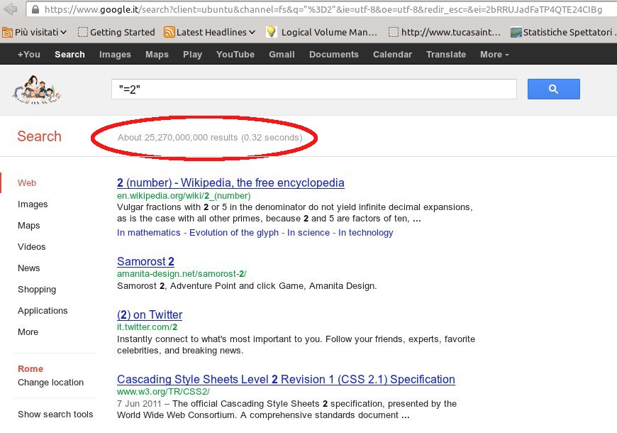Click the browser URL address field

pyautogui.click(x=319, y=10)
